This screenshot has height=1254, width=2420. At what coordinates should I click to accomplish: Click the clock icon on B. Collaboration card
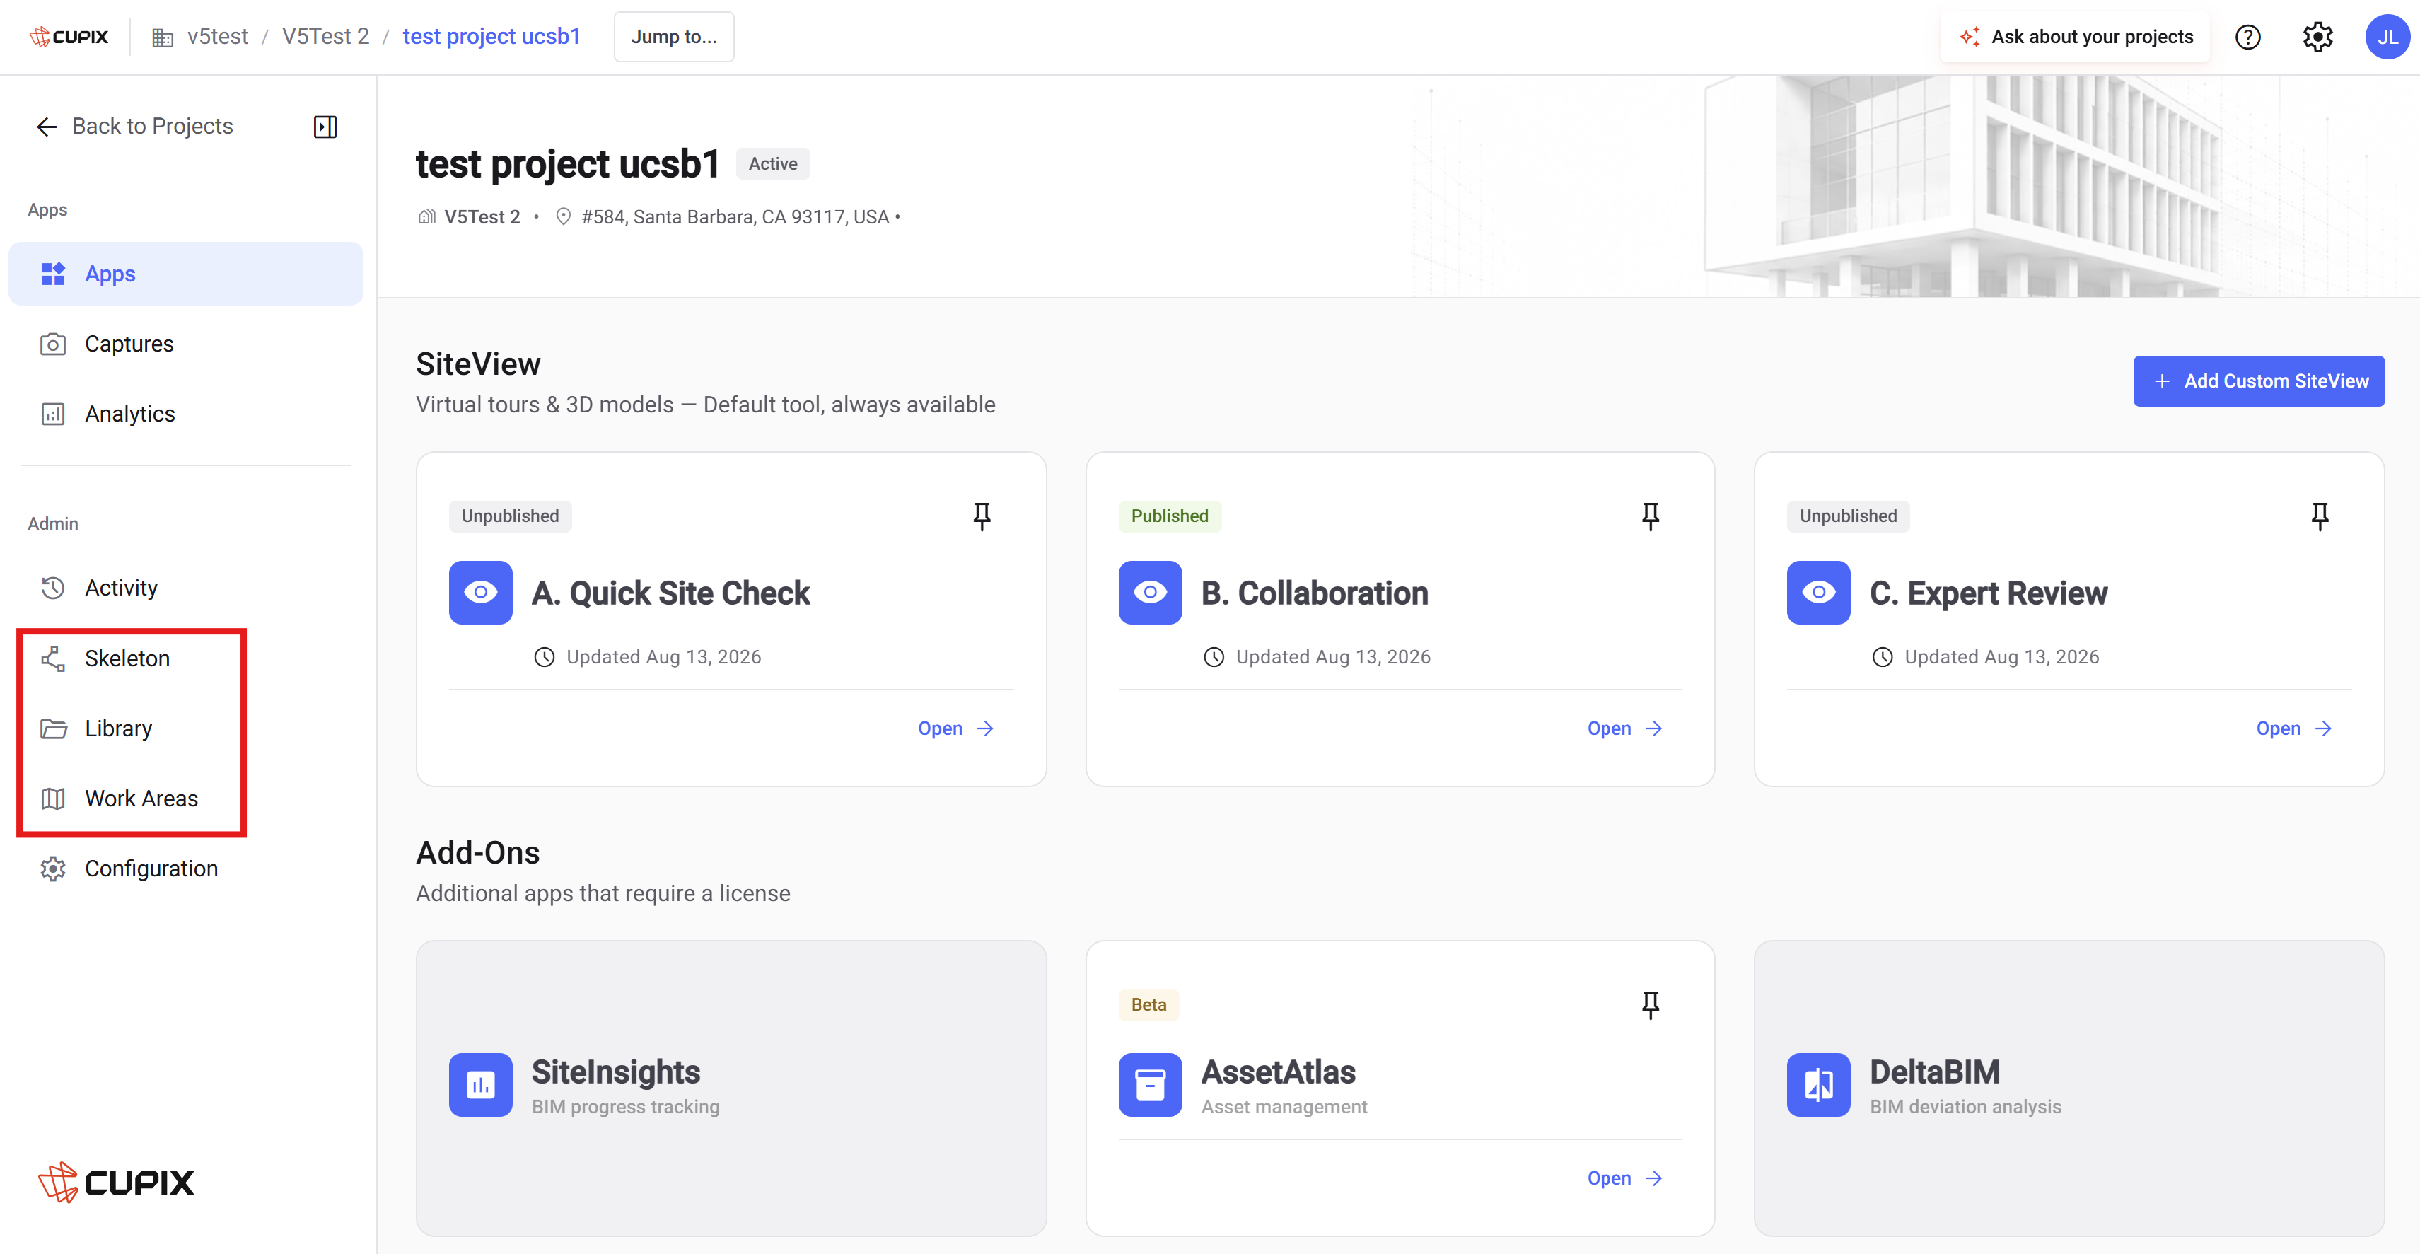[1213, 656]
